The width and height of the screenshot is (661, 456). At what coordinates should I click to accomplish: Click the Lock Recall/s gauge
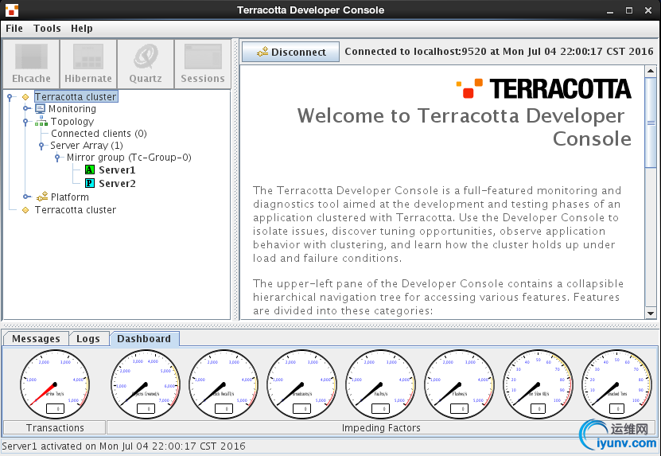coord(224,384)
